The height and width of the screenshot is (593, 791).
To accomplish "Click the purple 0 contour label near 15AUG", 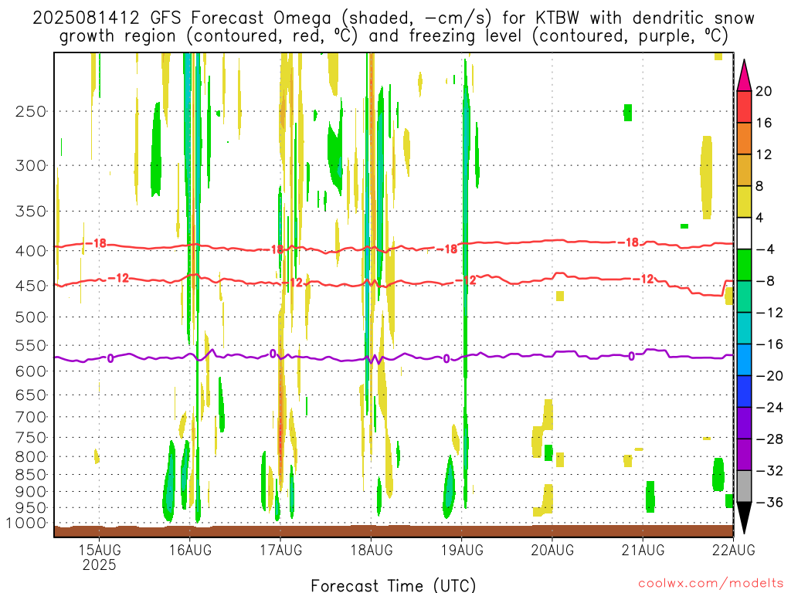I will point(110,358).
